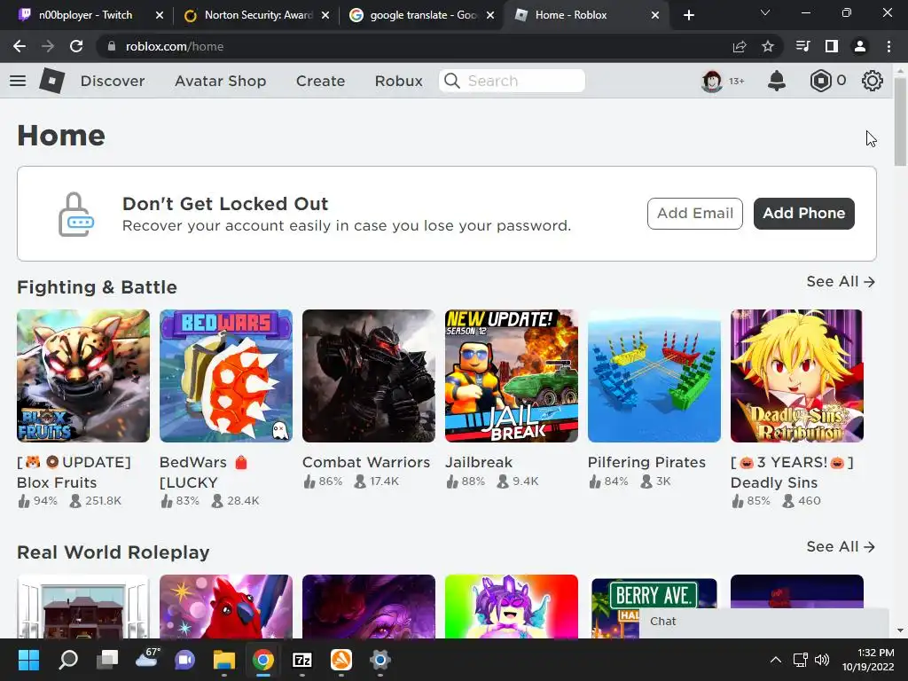Screen dimensions: 908x681
Task: Open the tab search dropdown chevron
Action: pos(765,12)
